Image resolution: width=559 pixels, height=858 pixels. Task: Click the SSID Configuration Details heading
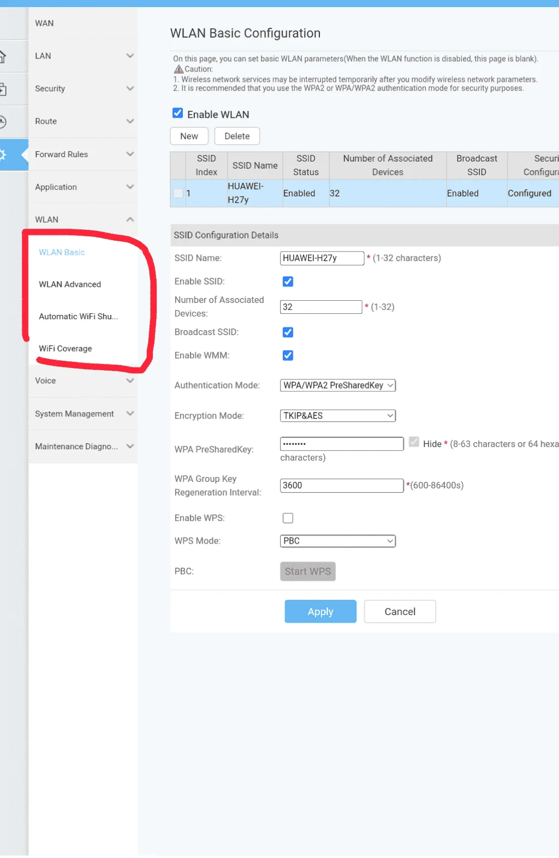226,235
